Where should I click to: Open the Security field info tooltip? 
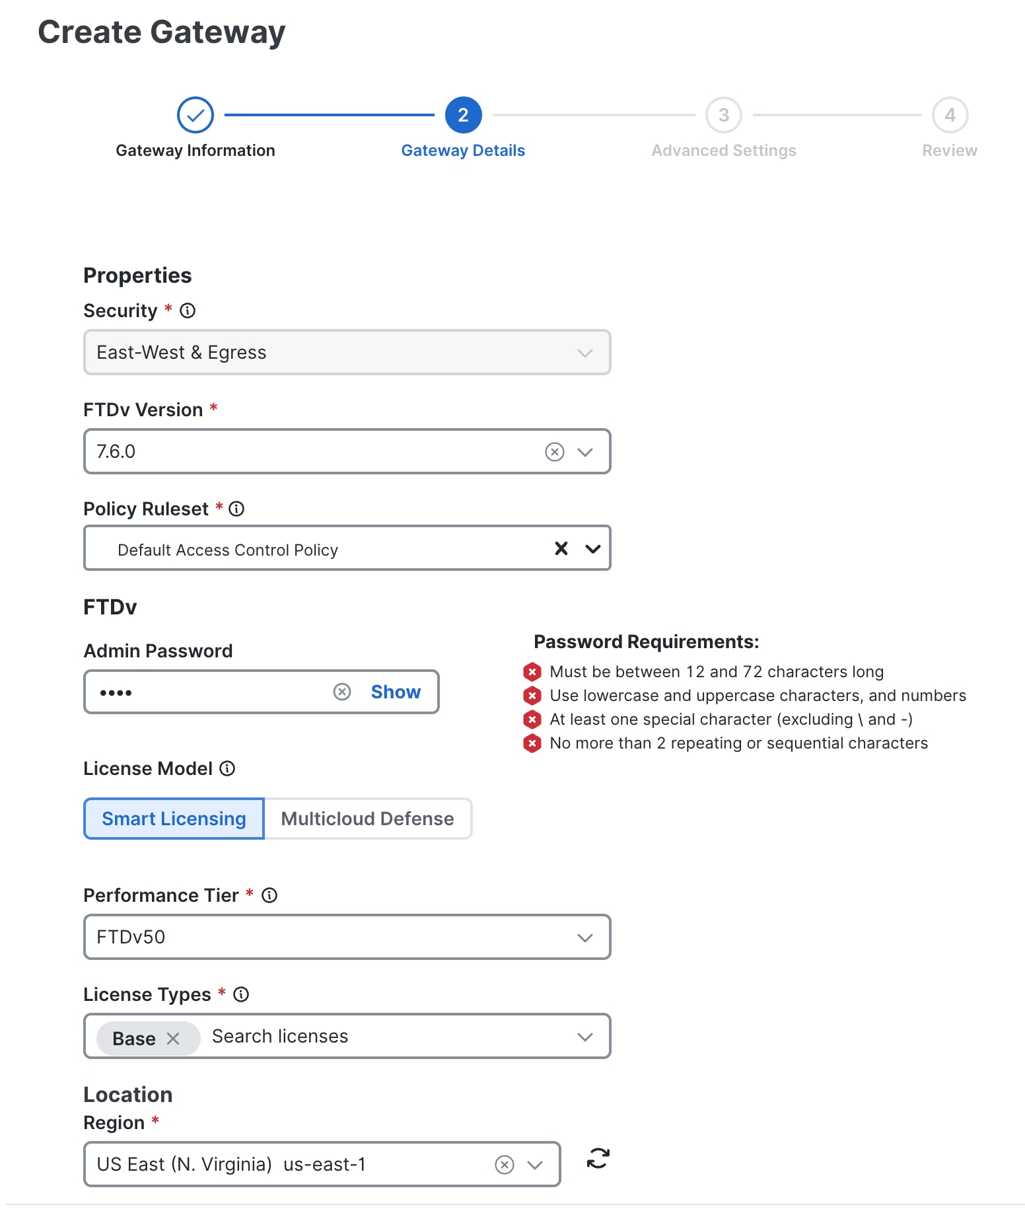pyautogui.click(x=188, y=311)
